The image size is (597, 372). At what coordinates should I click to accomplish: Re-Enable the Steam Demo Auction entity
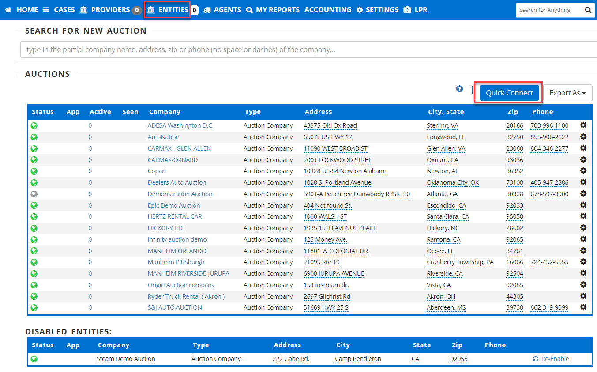(x=551, y=359)
